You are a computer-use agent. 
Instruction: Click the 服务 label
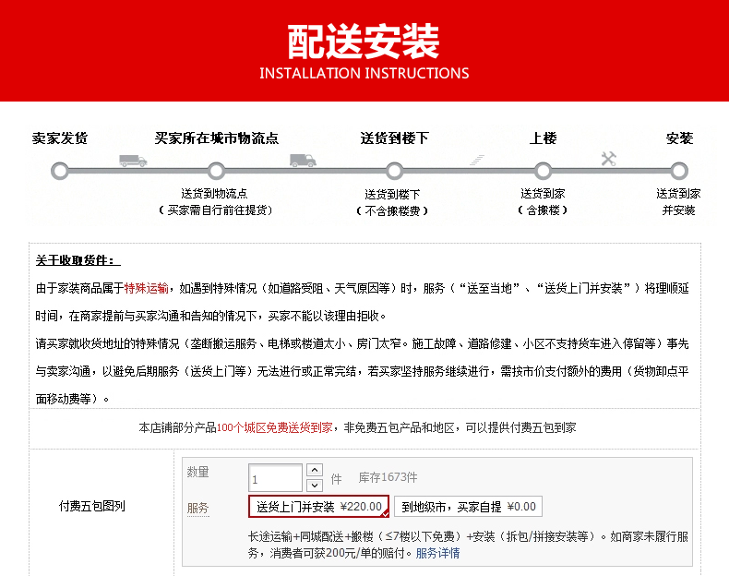pos(198,508)
